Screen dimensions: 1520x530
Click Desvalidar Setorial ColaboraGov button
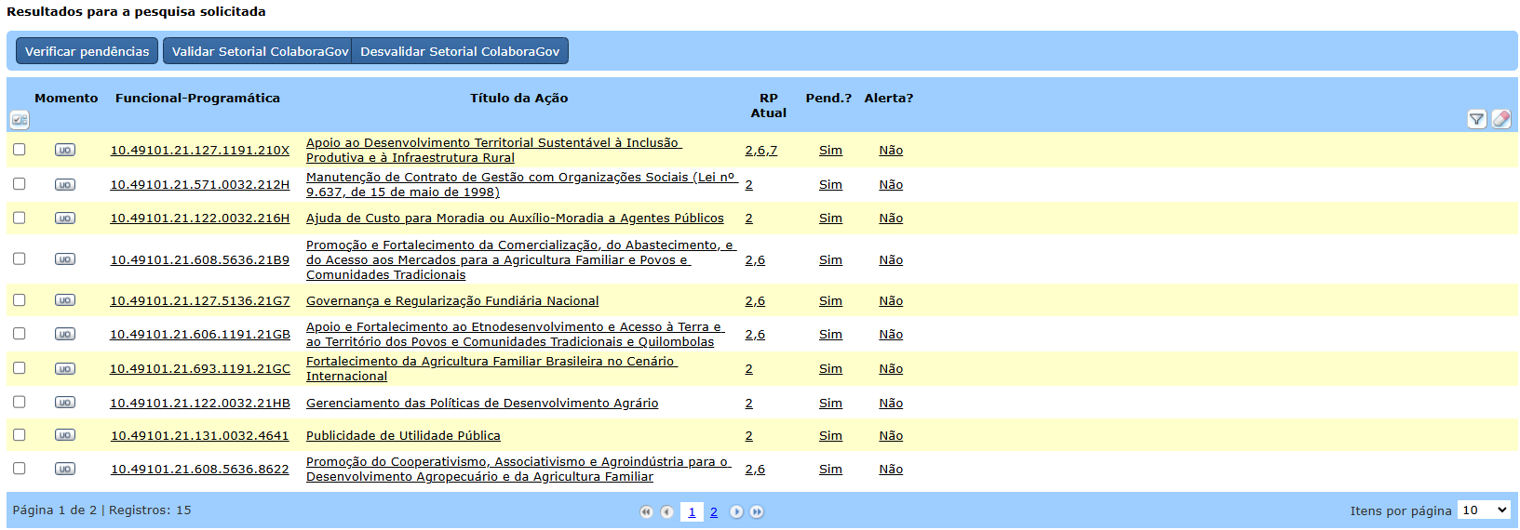click(x=460, y=51)
